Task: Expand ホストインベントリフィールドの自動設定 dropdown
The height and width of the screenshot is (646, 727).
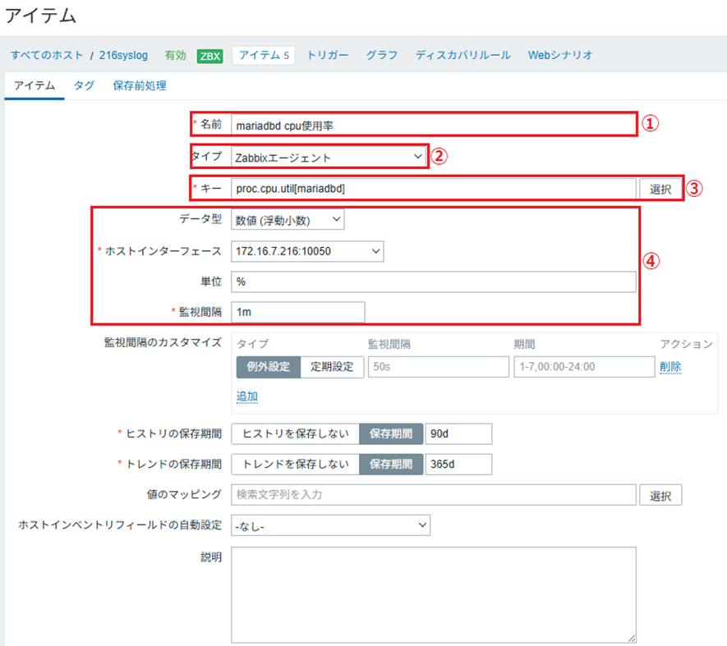Action: point(330,525)
